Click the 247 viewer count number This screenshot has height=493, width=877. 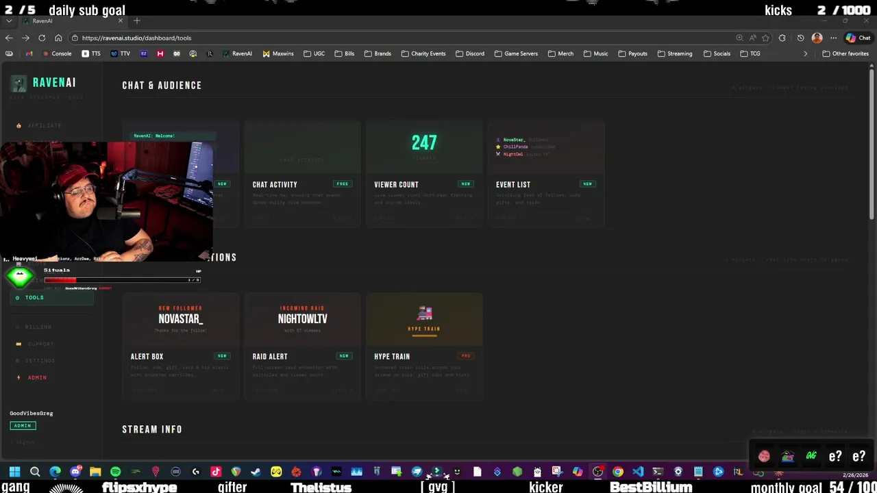point(424,142)
